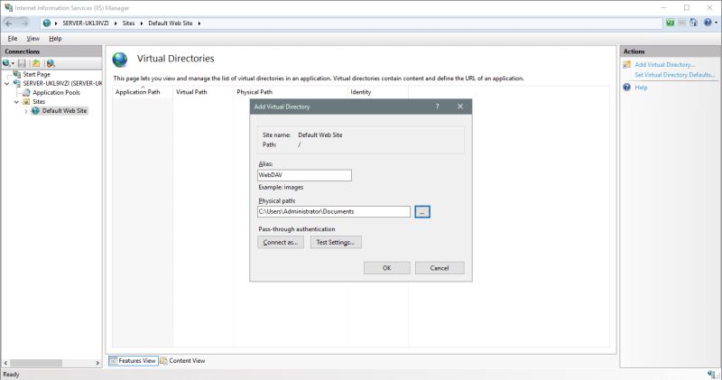The width and height of the screenshot is (722, 380).
Task: Switch to Features View tab
Action: (x=134, y=361)
